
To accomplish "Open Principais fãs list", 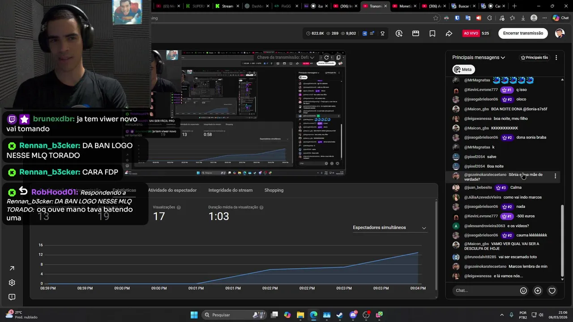I will pos(534,57).
